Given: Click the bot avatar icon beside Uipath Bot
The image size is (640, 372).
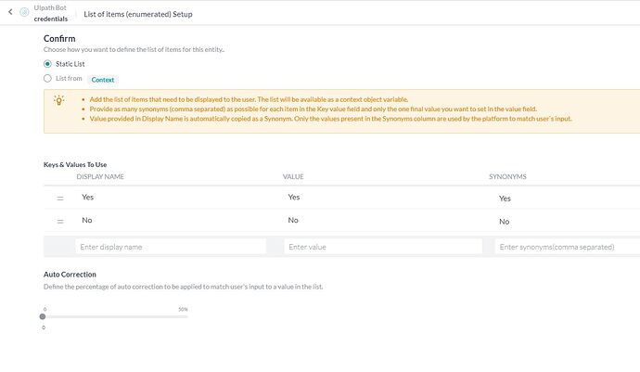Looking at the screenshot, I should pos(23,14).
